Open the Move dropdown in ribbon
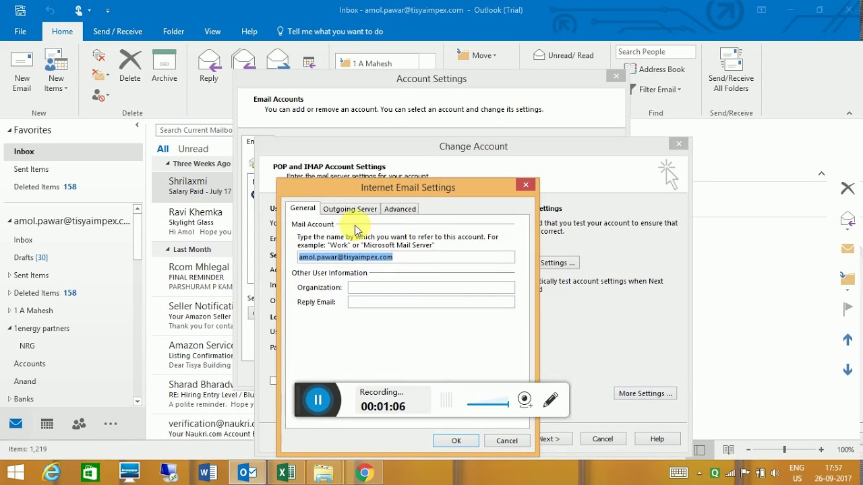The width and height of the screenshot is (863, 485). pyautogui.click(x=477, y=55)
